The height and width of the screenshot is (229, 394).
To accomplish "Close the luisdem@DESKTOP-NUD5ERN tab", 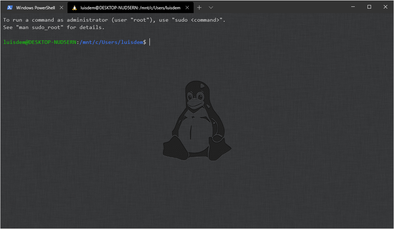I will click(x=187, y=7).
